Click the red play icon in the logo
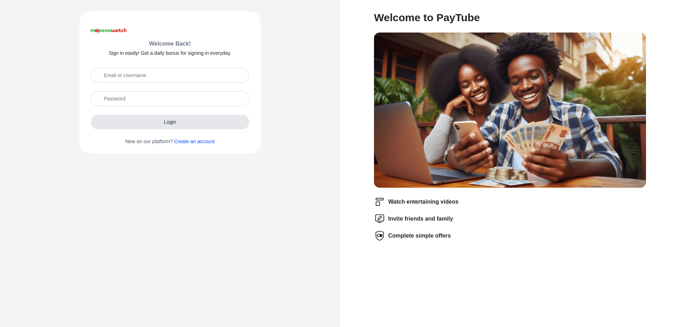The height and width of the screenshot is (327, 680). [x=97, y=31]
